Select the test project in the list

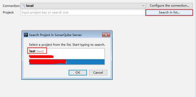67,51
